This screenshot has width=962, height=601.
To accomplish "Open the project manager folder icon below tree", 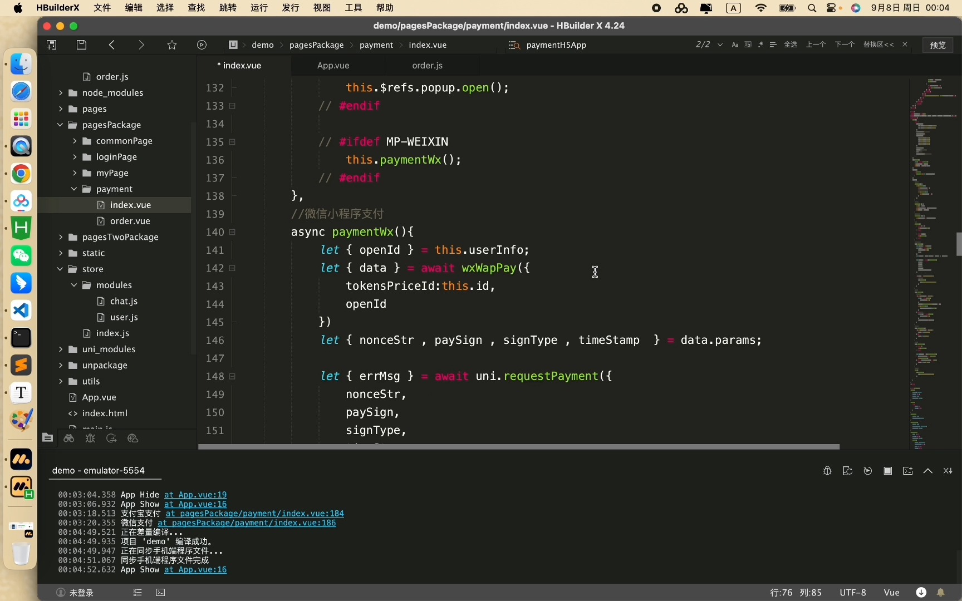I will point(47,439).
